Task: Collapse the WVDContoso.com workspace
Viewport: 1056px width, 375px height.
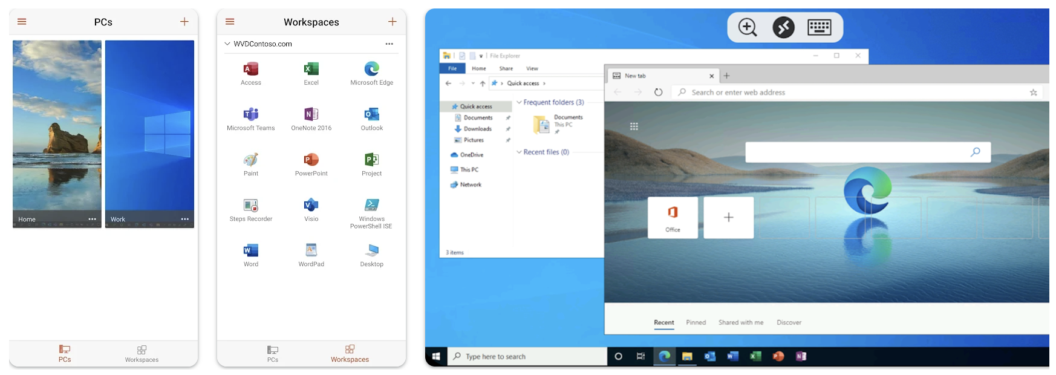Action: [x=227, y=44]
